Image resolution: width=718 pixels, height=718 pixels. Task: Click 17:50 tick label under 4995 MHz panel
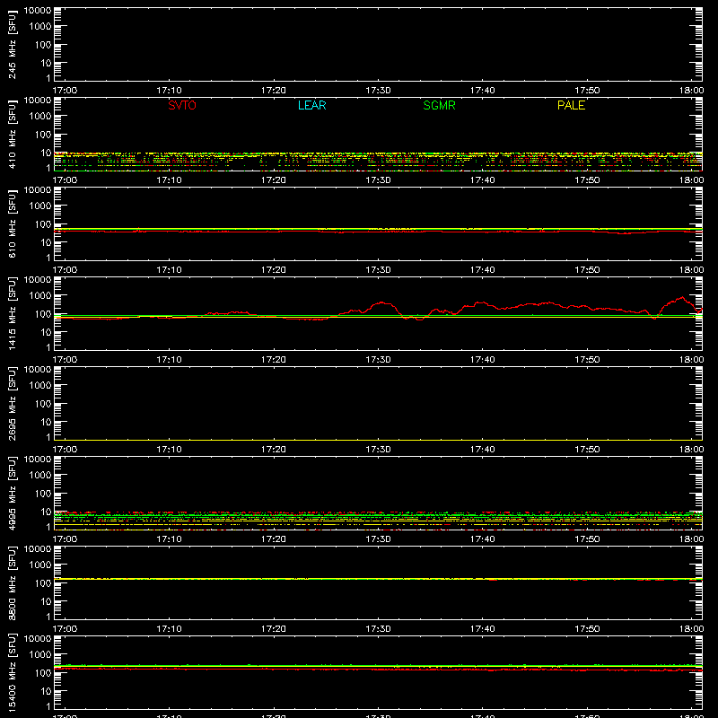[x=587, y=539]
